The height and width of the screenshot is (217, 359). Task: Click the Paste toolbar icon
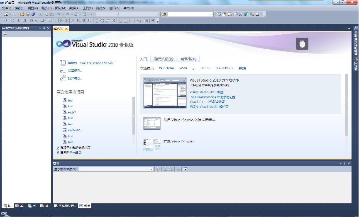(x=51, y=14)
